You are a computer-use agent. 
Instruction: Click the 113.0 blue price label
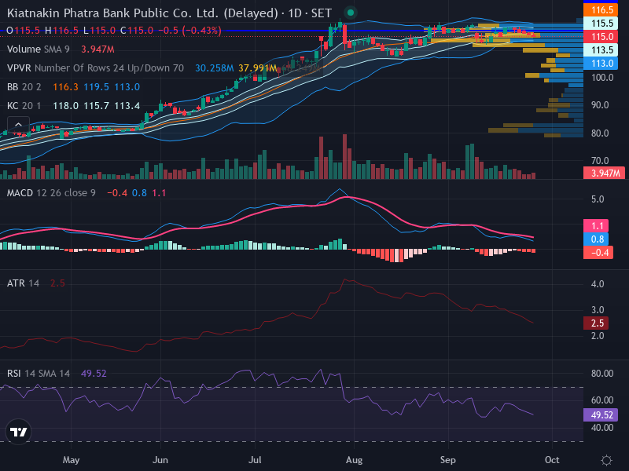point(601,64)
